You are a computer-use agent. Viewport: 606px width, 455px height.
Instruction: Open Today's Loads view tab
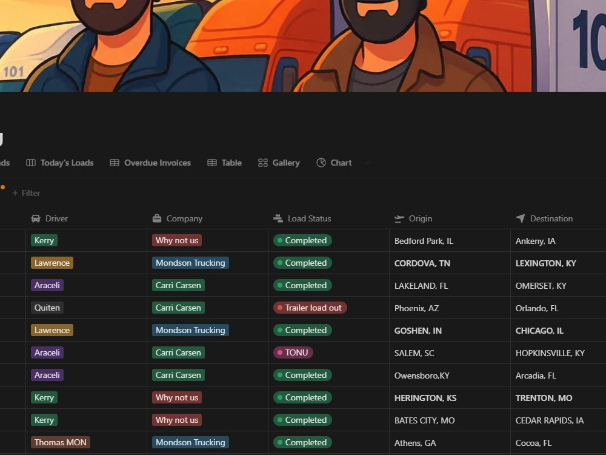pos(60,163)
